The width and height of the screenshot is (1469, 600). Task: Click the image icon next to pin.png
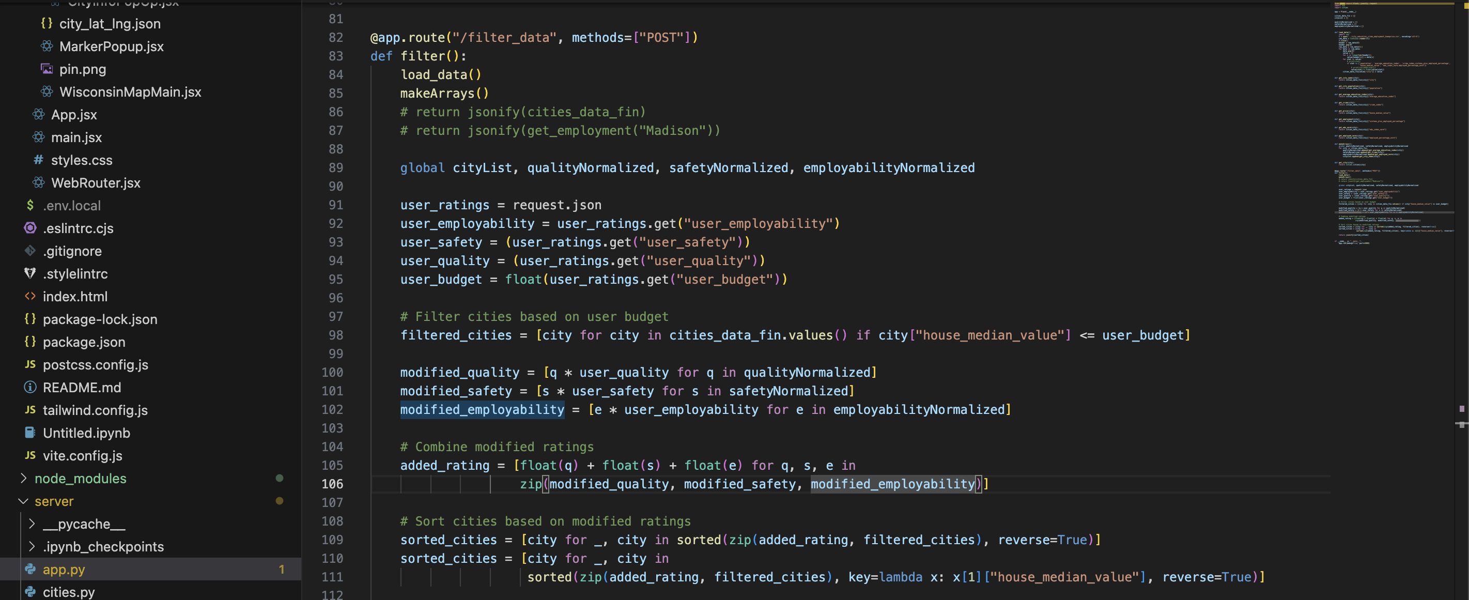coord(47,69)
